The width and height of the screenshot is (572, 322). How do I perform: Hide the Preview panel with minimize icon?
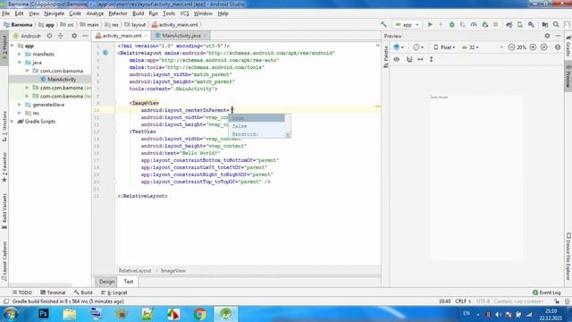[x=558, y=36]
